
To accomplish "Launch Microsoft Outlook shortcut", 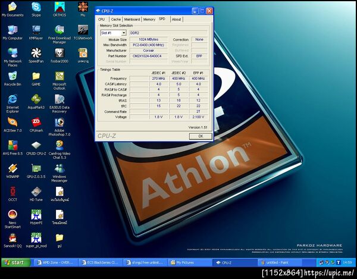I will (x=59, y=80).
